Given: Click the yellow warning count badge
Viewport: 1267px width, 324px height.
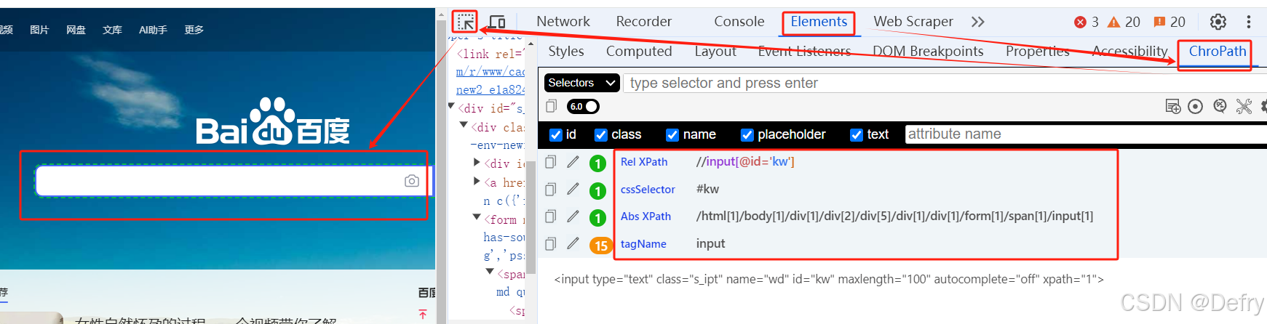Looking at the screenshot, I should point(1124,22).
